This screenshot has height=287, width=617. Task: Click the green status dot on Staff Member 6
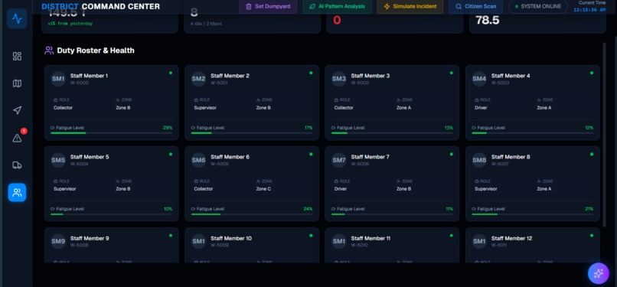click(x=311, y=154)
